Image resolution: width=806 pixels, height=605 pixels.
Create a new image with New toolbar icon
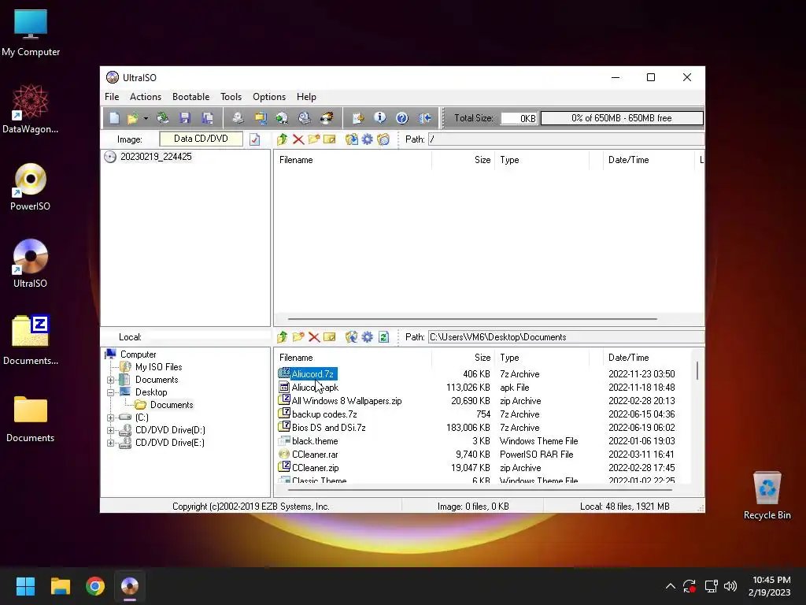[x=114, y=118]
